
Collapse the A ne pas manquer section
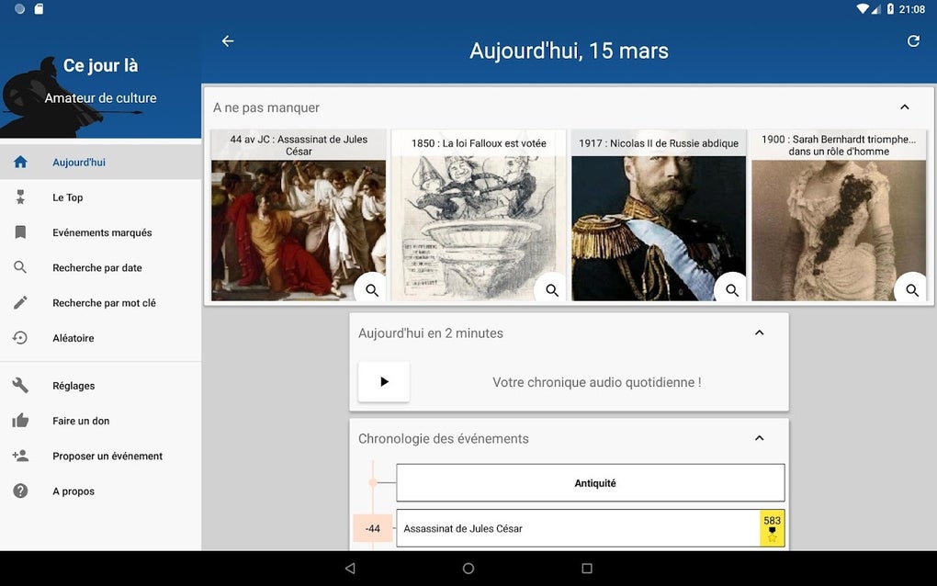pos(905,107)
